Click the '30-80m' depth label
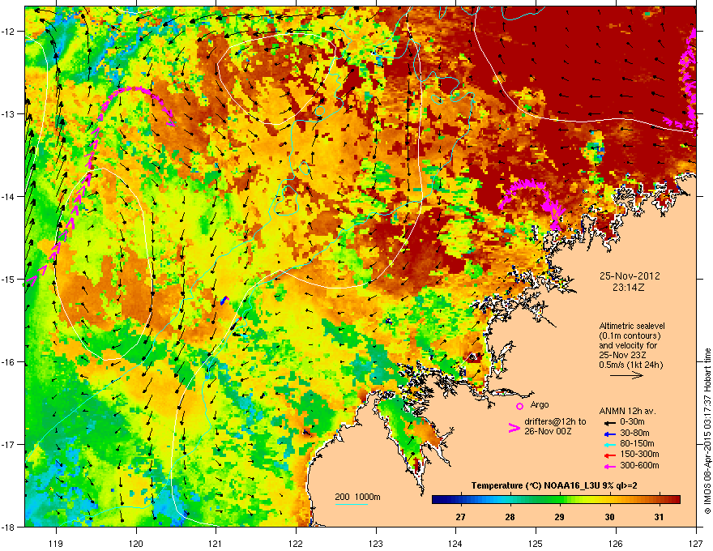This screenshot has height=551, width=713. 634,434
